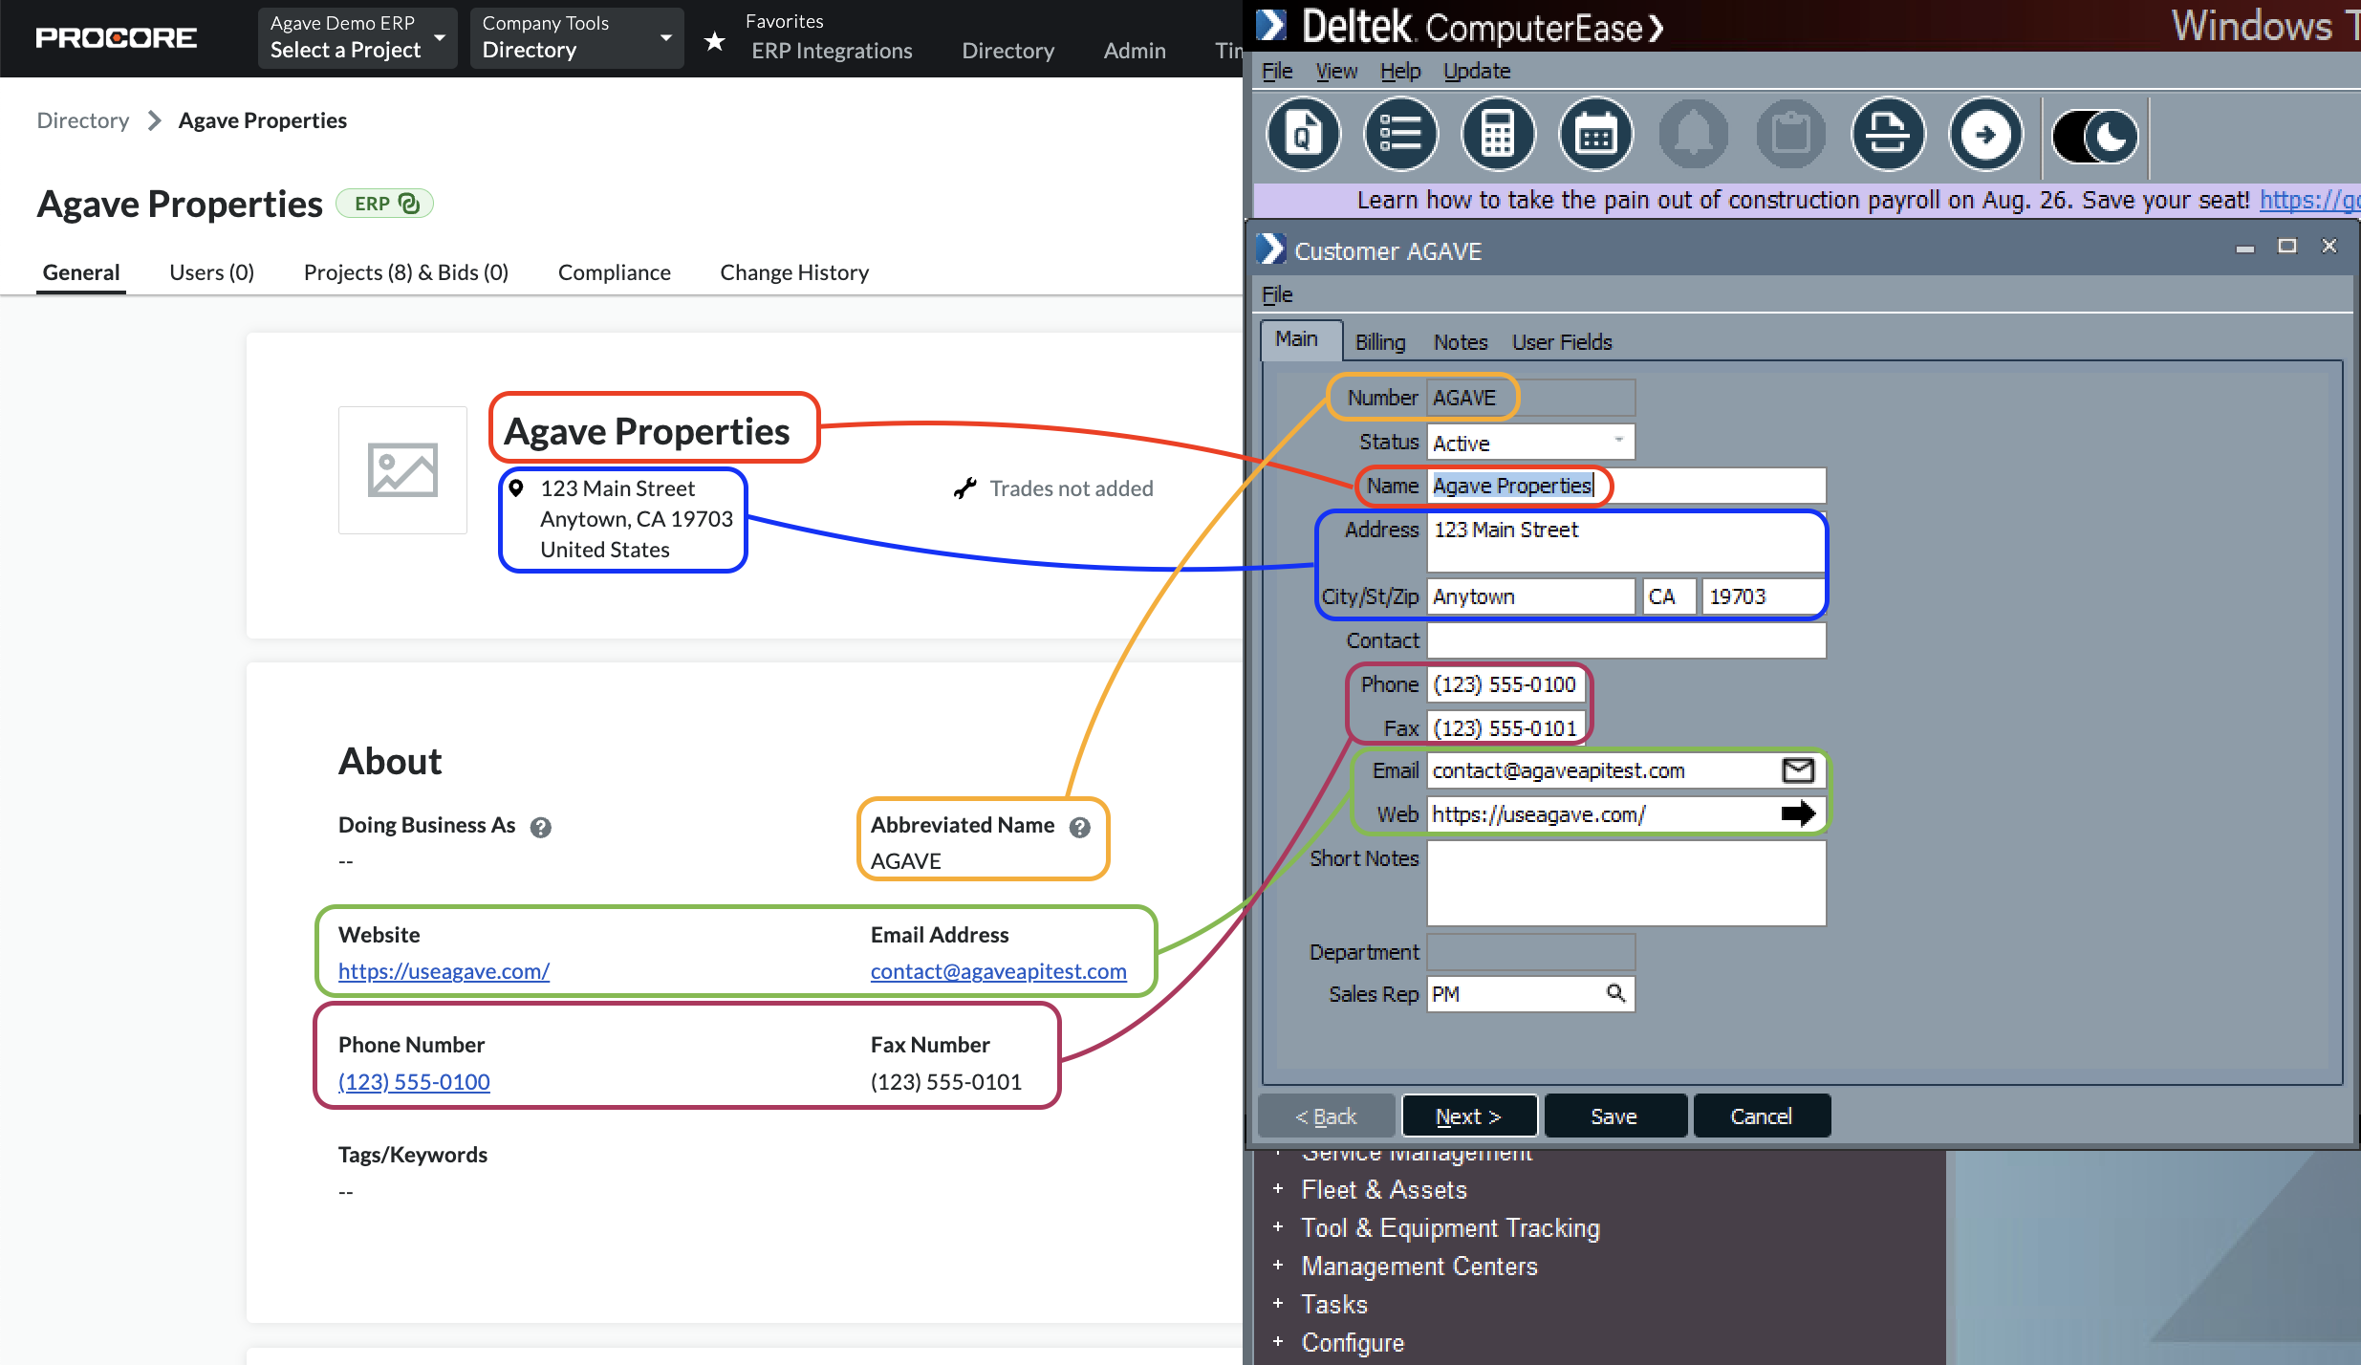Click the Short Notes text area
The width and height of the screenshot is (2361, 1365).
click(1626, 882)
